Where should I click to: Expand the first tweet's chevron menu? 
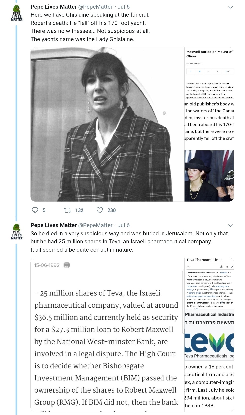click(231, 7)
